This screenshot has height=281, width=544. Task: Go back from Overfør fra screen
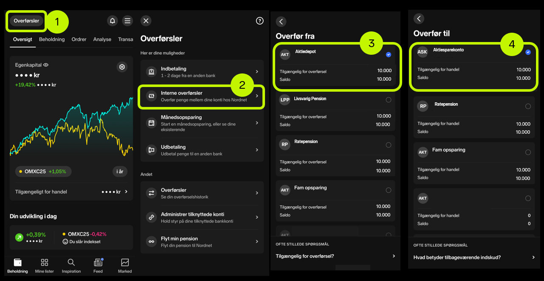(x=281, y=22)
